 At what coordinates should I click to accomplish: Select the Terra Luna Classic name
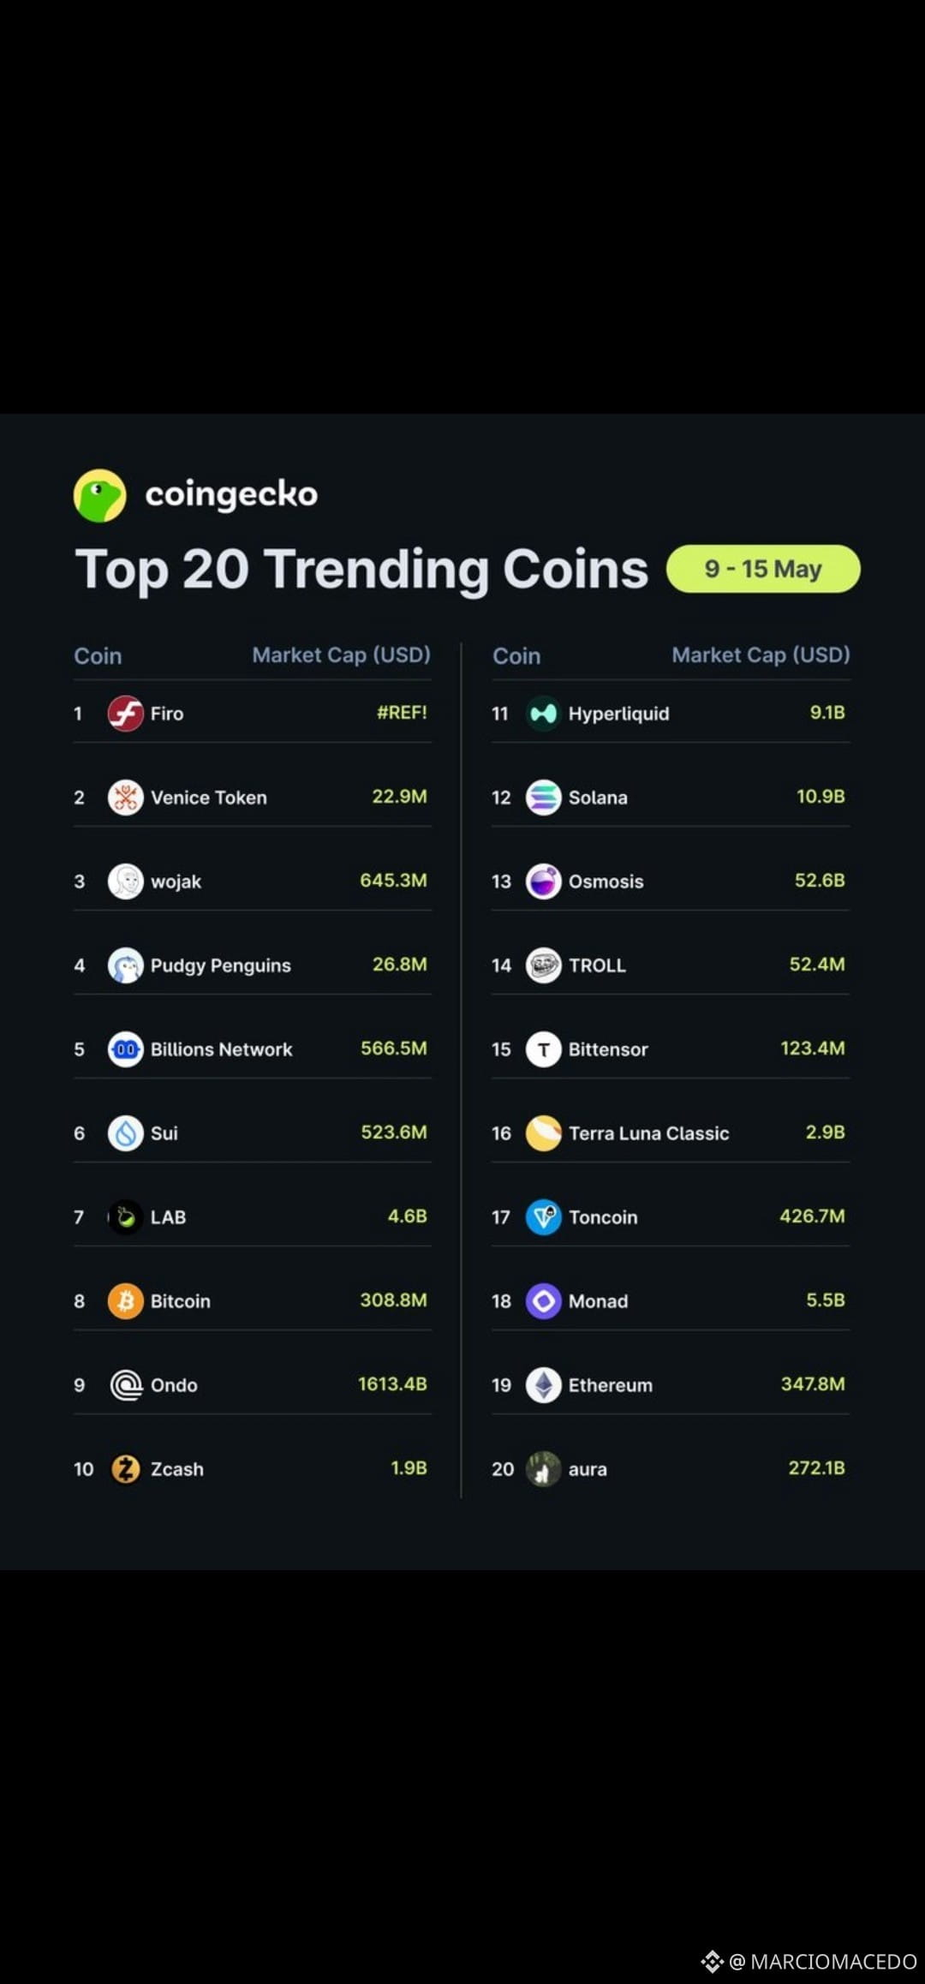click(x=648, y=1132)
